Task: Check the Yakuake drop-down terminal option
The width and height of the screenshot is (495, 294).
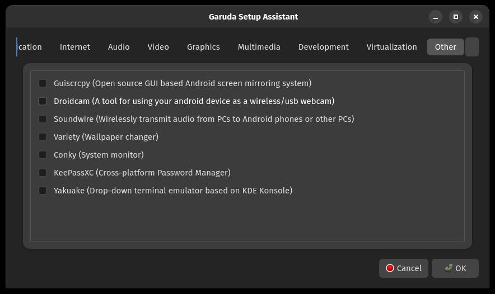Action: tap(43, 191)
